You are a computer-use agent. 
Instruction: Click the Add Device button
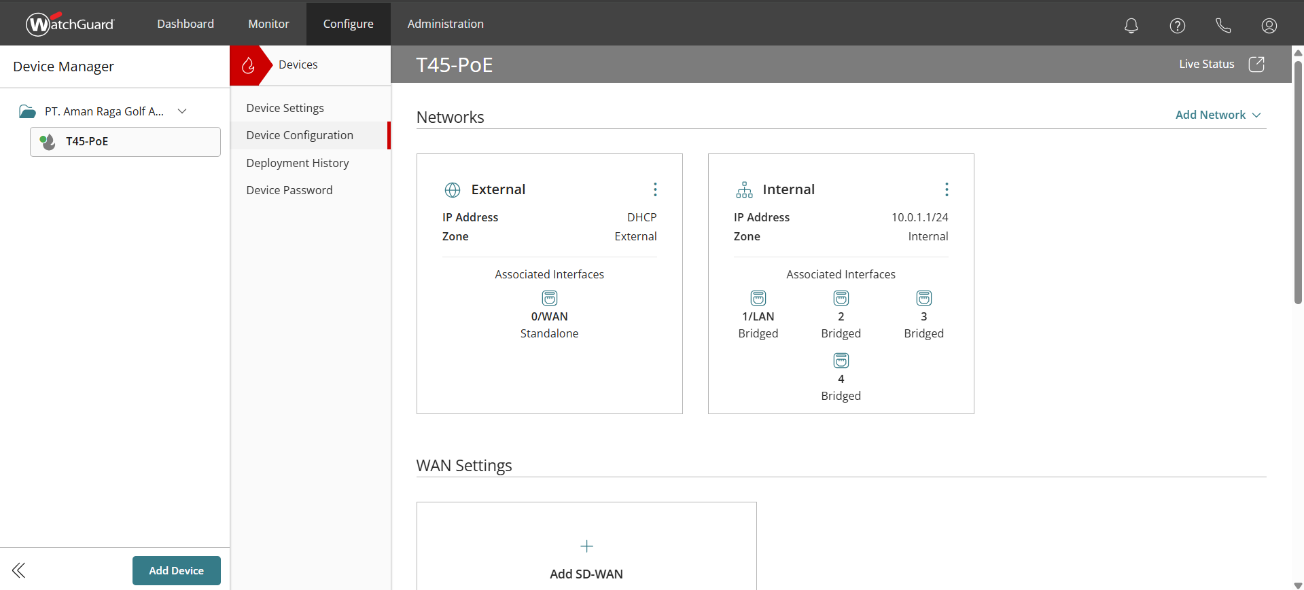177,570
